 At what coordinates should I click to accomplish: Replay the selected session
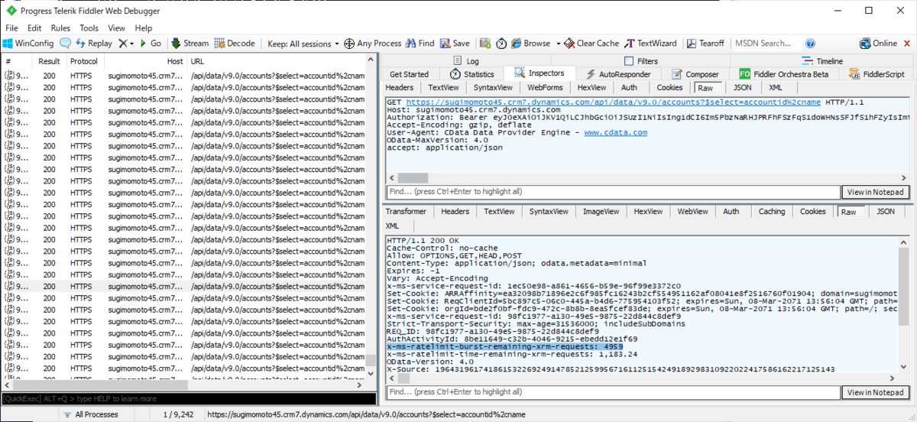[93, 44]
